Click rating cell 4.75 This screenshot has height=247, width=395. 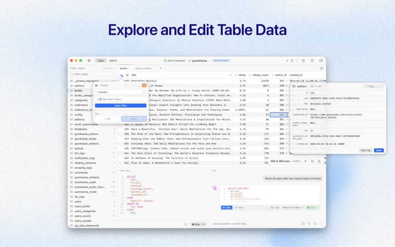click(x=243, y=129)
